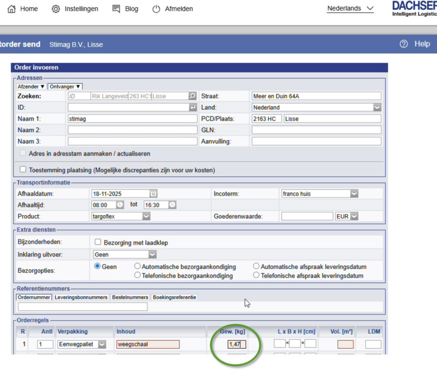Click the clock icon next to 16:30
This screenshot has width=437, height=372.
coord(172,205)
